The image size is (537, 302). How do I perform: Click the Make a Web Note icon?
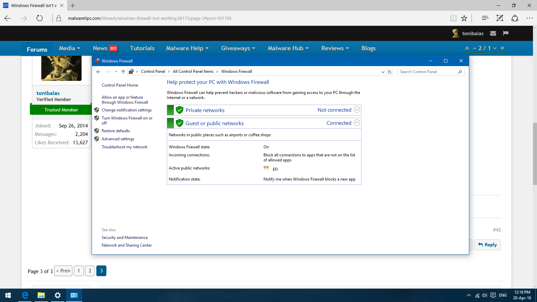point(500,18)
